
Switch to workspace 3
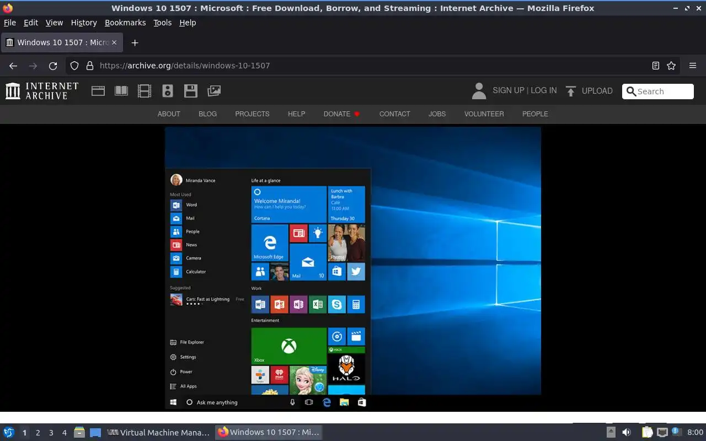pyautogui.click(x=51, y=433)
